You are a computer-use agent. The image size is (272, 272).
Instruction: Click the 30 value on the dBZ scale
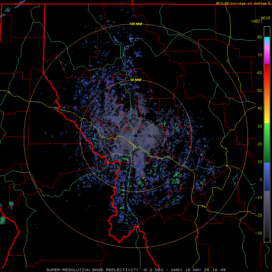[260, 126]
